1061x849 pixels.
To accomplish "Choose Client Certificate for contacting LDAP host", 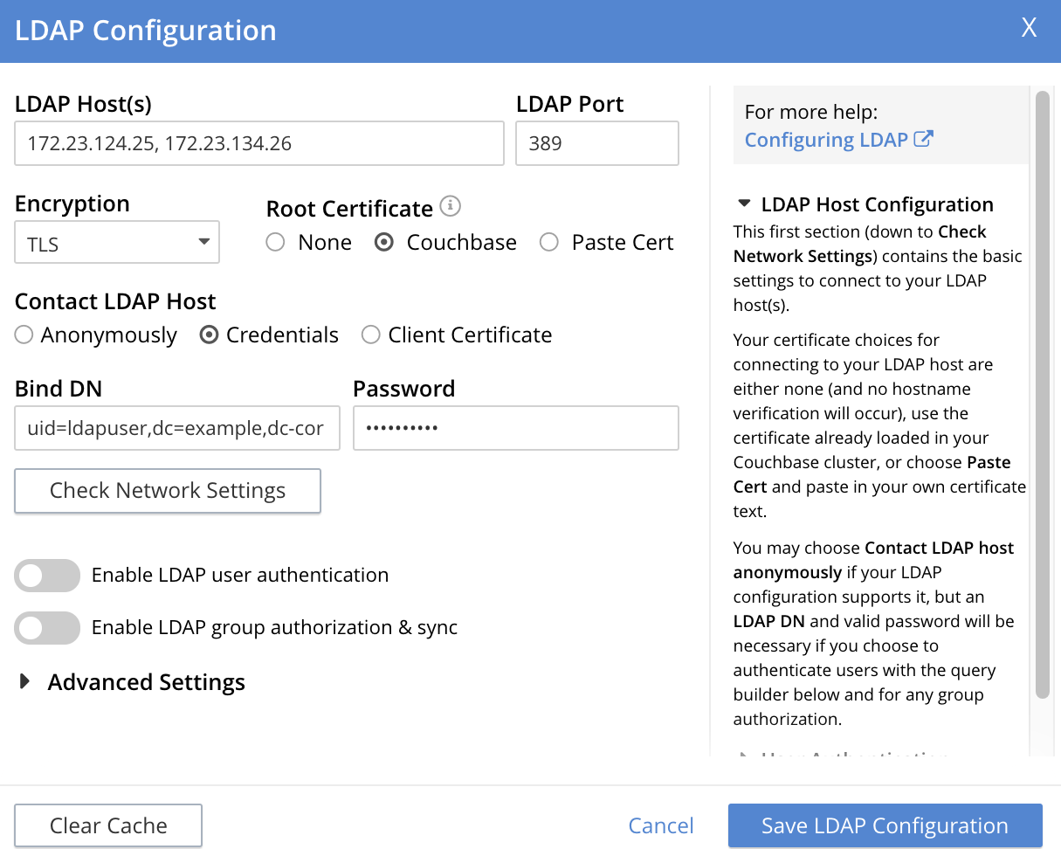I will coord(370,335).
